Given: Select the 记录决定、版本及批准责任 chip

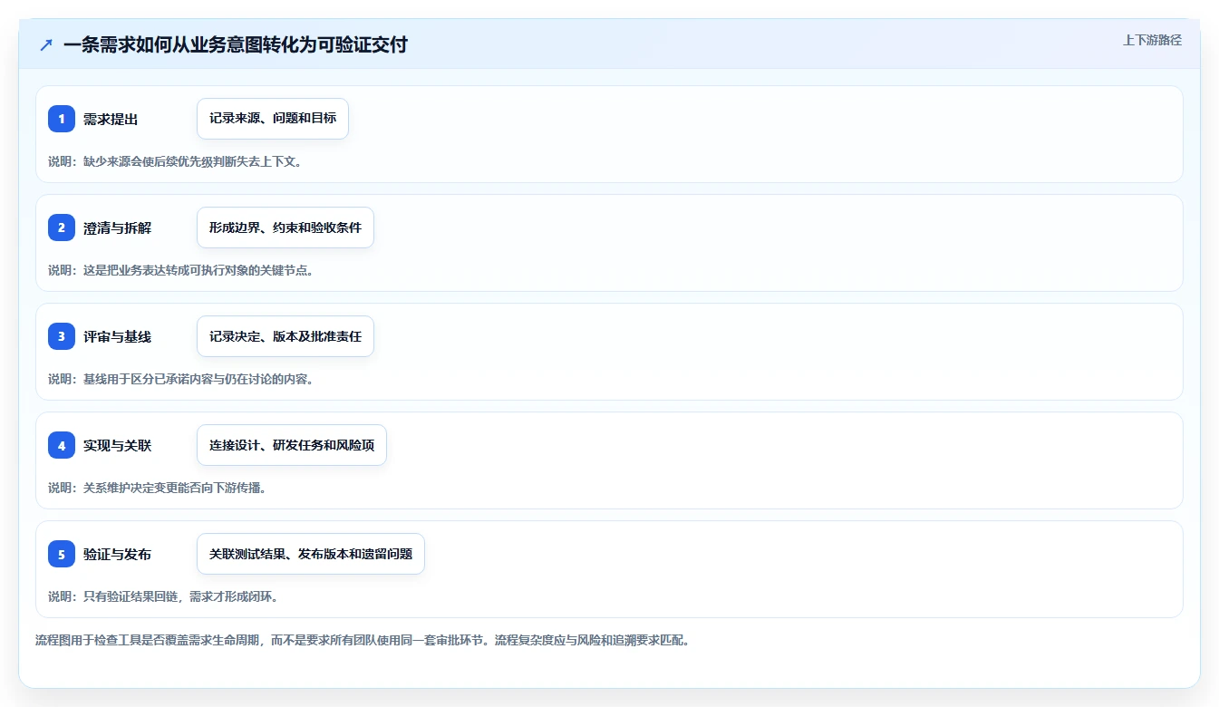Looking at the screenshot, I should (x=285, y=336).
